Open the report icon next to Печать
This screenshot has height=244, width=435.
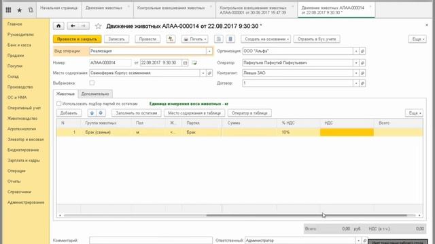pos(219,39)
